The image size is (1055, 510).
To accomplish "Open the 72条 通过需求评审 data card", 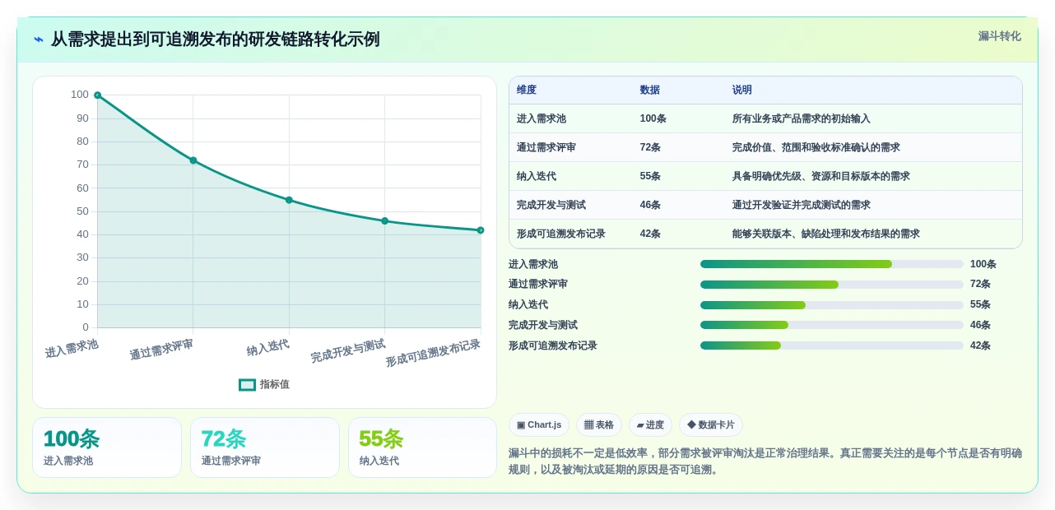I will [265, 447].
